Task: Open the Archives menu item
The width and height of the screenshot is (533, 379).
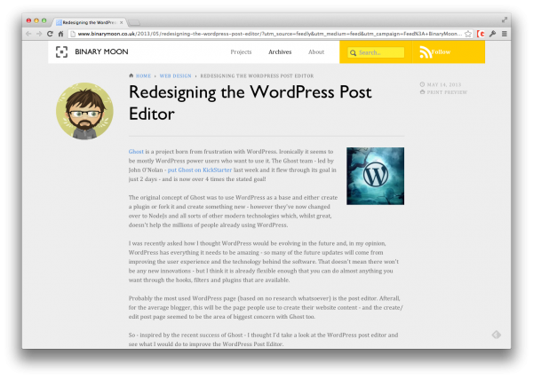Action: 280,52
